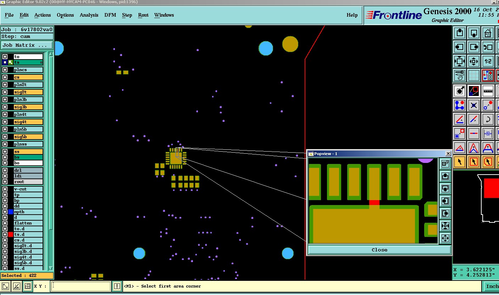Image resolution: width=499 pixels, height=295 pixels.
Task: Open the Edit menu
Action: (x=24, y=15)
